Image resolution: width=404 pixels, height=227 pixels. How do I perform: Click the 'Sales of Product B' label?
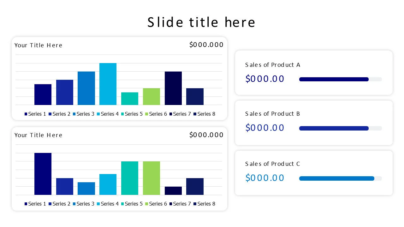pos(272,114)
